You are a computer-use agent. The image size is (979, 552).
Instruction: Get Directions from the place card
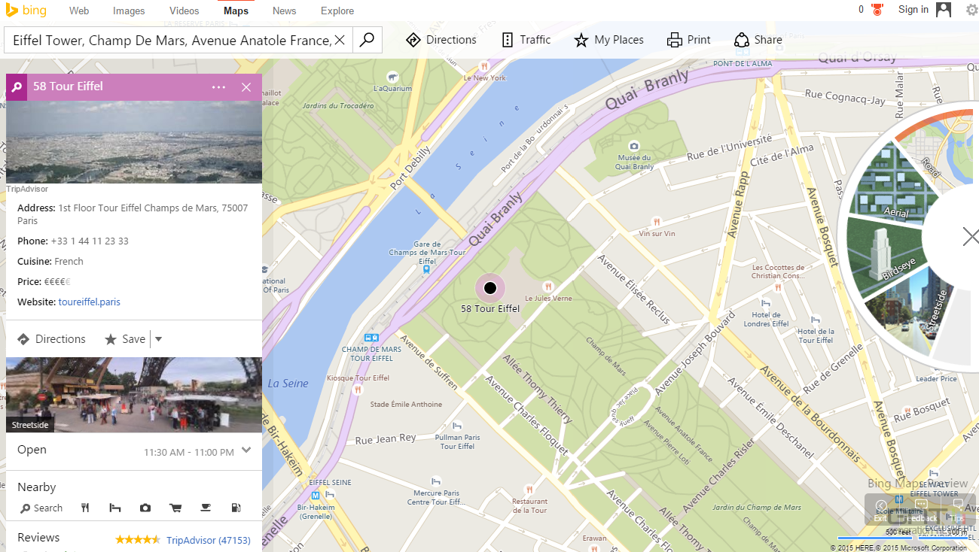(52, 339)
